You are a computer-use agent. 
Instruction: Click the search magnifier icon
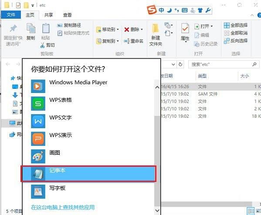pyautogui.click(x=254, y=64)
